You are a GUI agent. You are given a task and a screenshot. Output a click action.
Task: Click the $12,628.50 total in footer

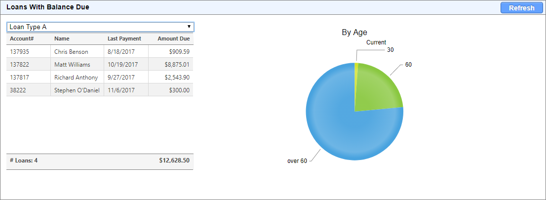pyautogui.click(x=174, y=160)
